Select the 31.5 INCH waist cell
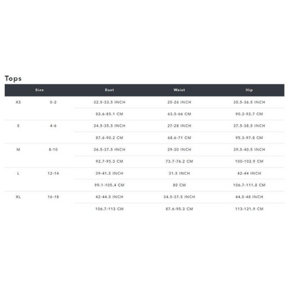Image resolution: width=288 pixels, height=288 pixels. [x=179, y=174]
